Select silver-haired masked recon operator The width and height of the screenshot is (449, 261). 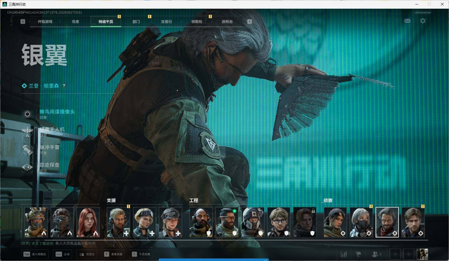[361, 222]
